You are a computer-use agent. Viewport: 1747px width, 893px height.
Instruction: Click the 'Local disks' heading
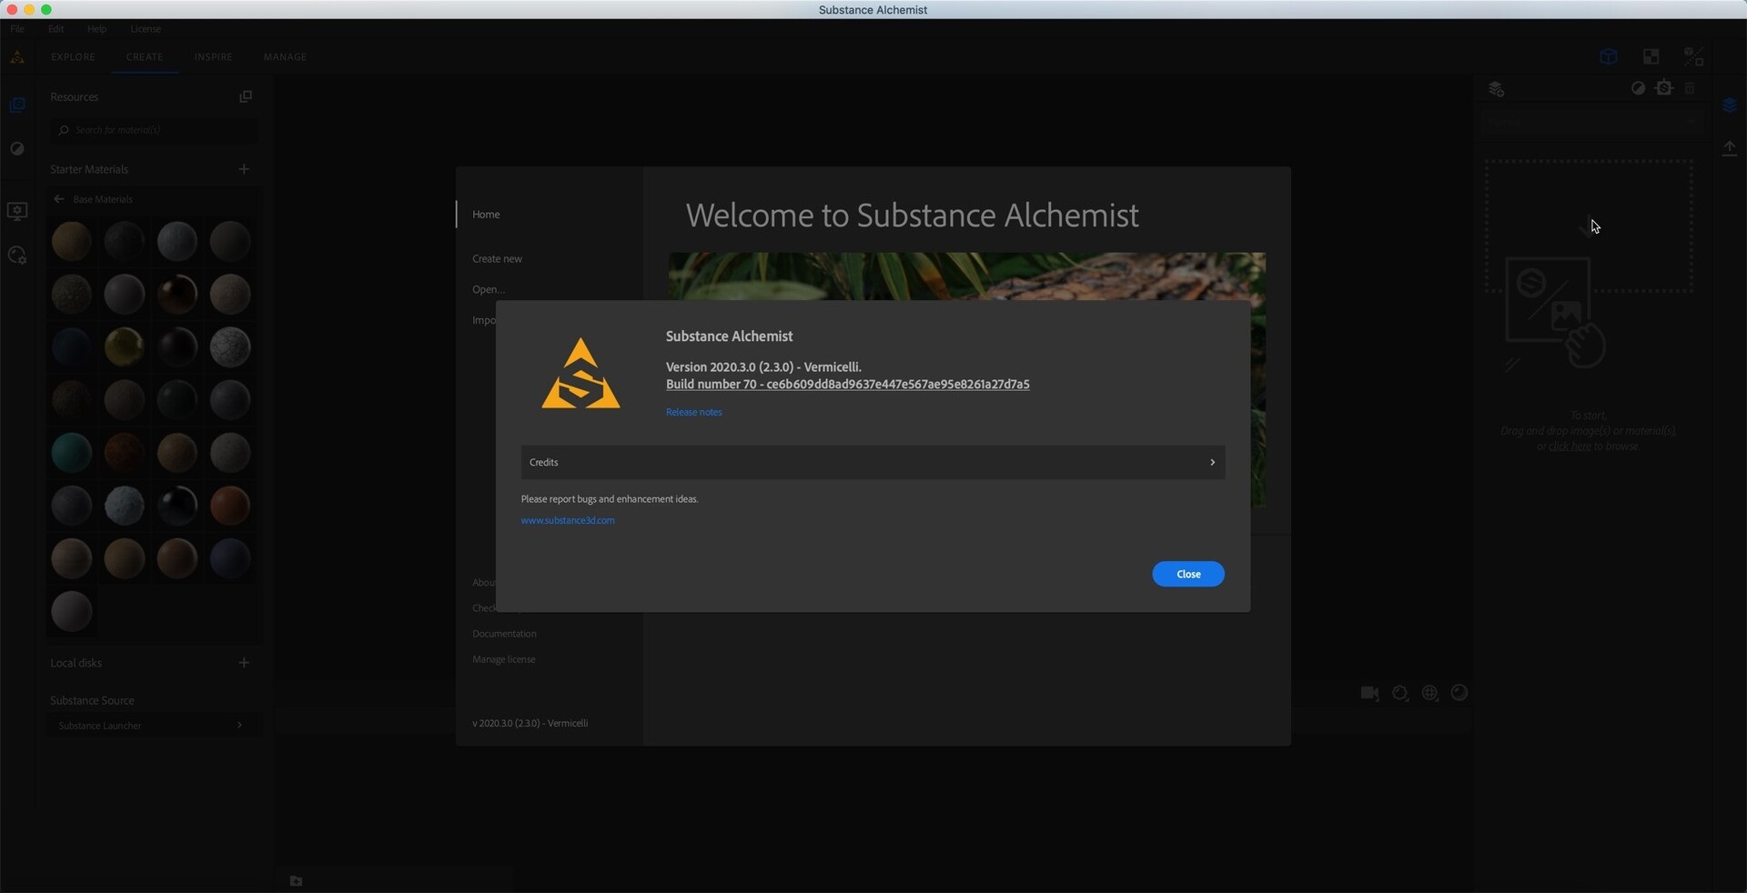(76, 663)
